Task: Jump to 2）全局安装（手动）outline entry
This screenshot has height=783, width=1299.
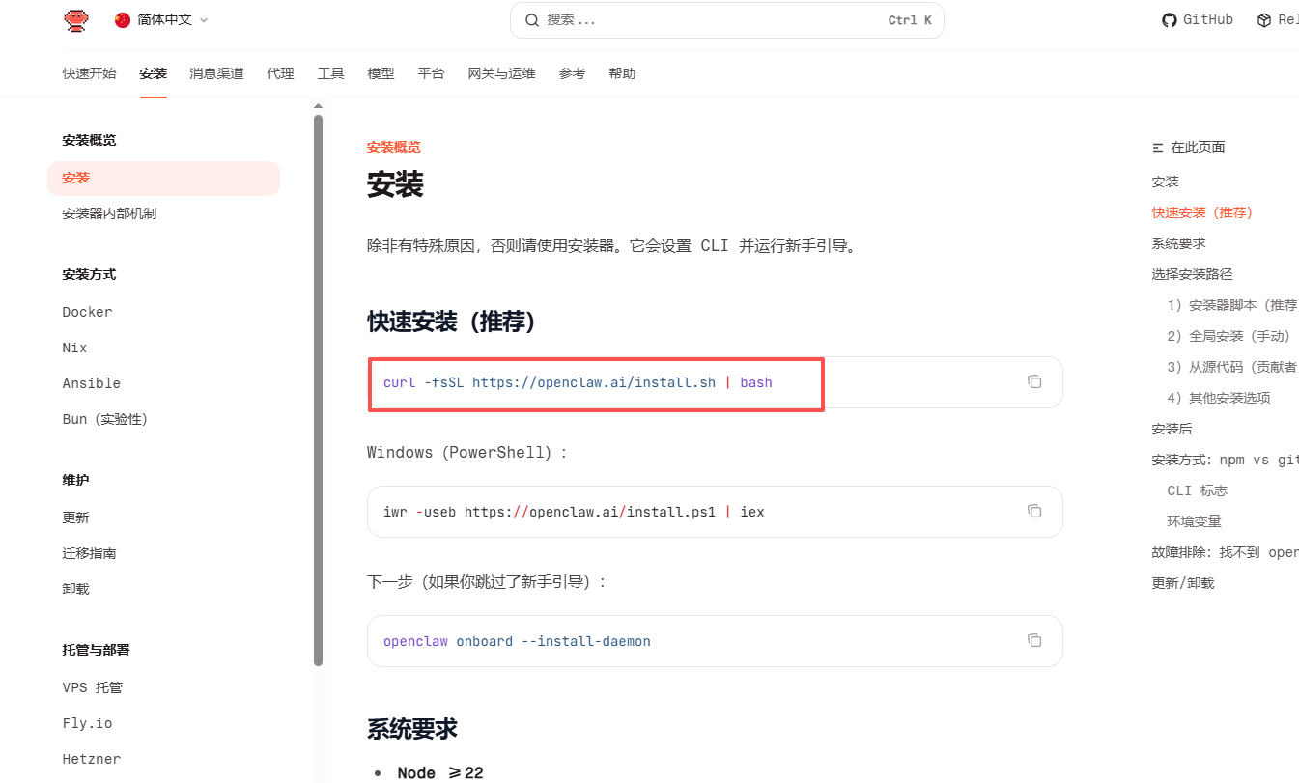Action: pyautogui.click(x=1228, y=336)
